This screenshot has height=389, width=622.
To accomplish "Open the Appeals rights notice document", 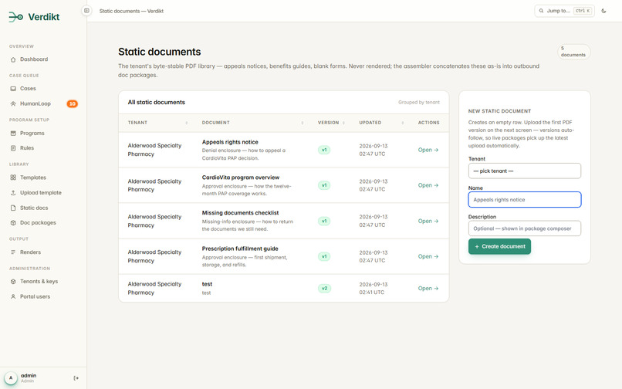I will point(428,150).
